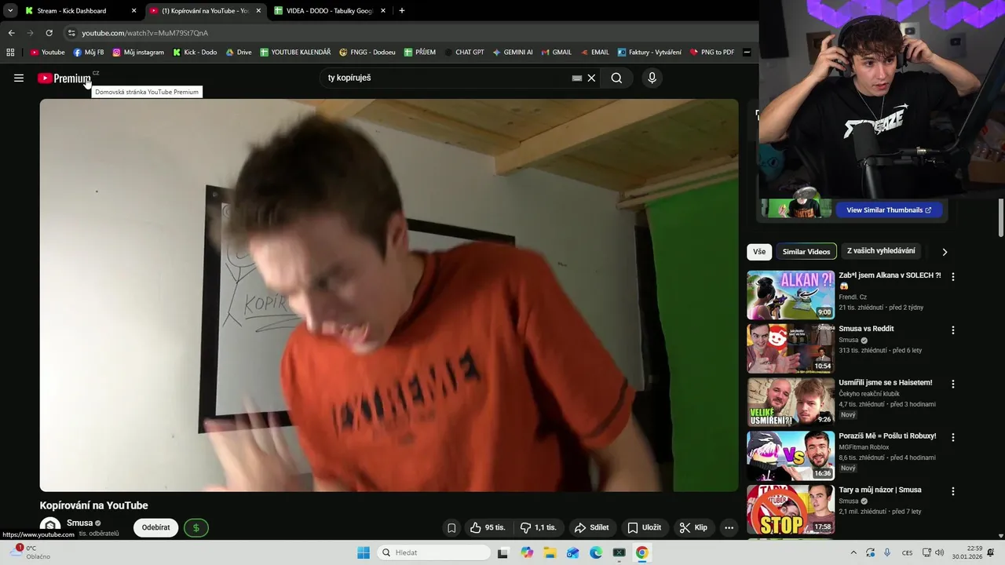
Task: Open options for 'Smusa vs Reddit' video
Action: coord(953,330)
